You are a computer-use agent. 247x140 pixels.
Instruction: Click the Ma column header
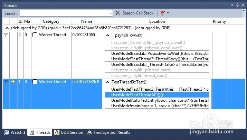(x=27, y=21)
